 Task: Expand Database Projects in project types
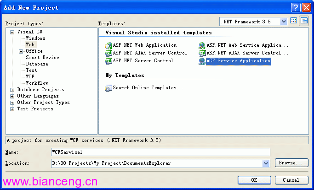click(12, 90)
